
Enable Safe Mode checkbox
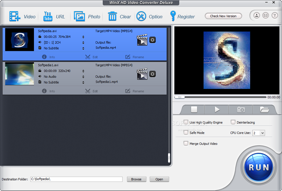click(x=186, y=132)
